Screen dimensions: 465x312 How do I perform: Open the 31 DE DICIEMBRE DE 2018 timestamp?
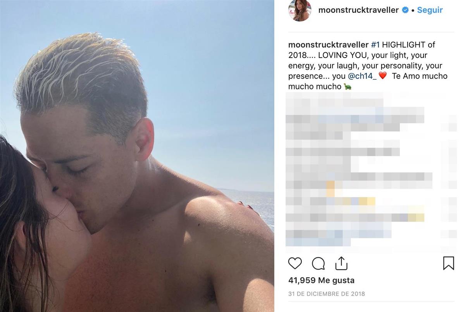pyautogui.click(x=327, y=294)
